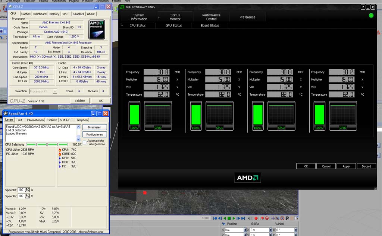Toggle scale keying icon in timeline bar
The height and width of the screenshot is (236, 382).
(x=278, y=218)
